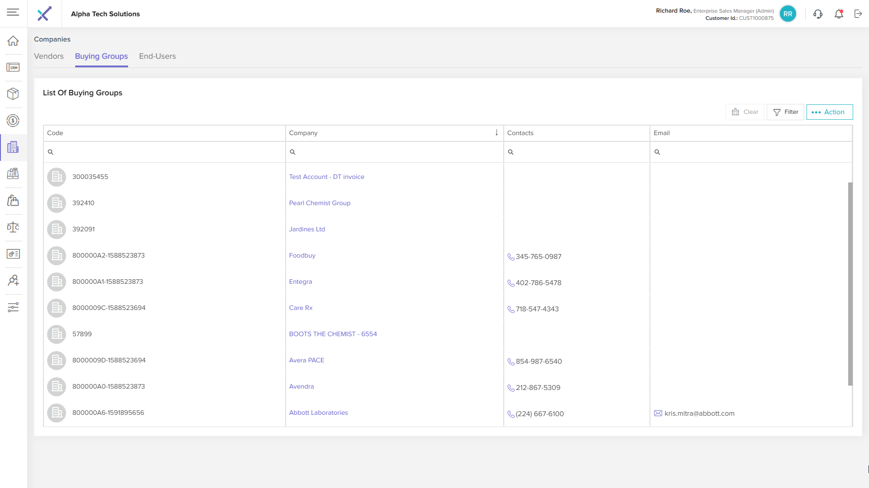Click the headset support icon
869x488 pixels.
(818, 14)
